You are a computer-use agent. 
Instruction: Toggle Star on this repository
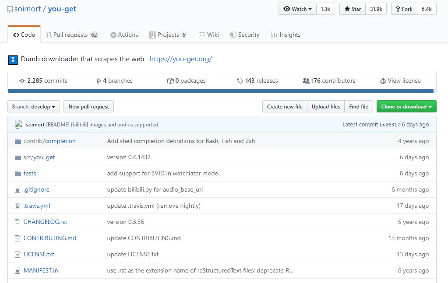point(353,9)
